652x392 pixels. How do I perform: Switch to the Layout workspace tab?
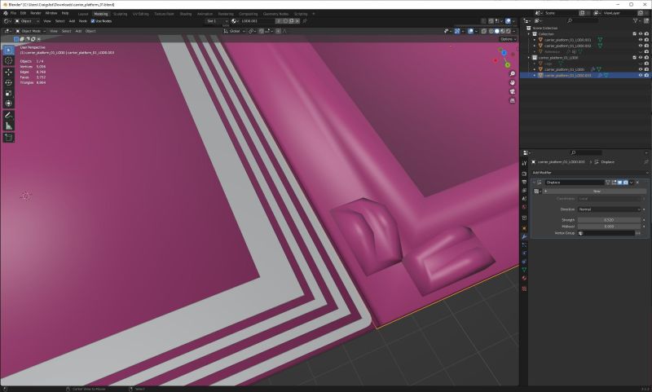click(83, 14)
